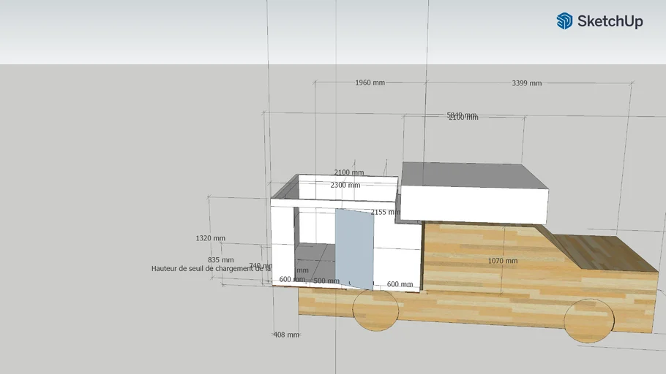Click the front wheel of the truck
The width and height of the screenshot is (666, 374).
589,320
